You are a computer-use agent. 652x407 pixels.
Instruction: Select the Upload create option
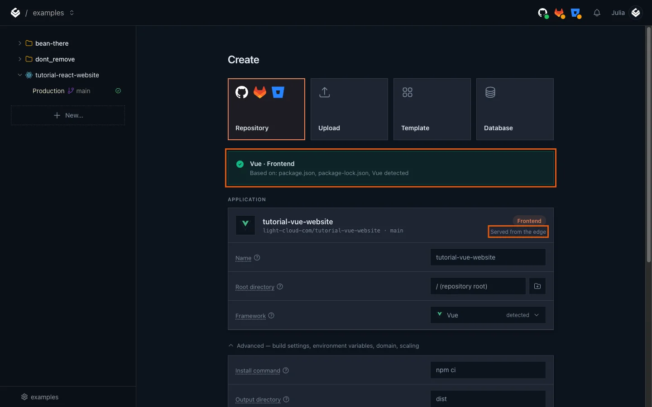[x=349, y=109]
